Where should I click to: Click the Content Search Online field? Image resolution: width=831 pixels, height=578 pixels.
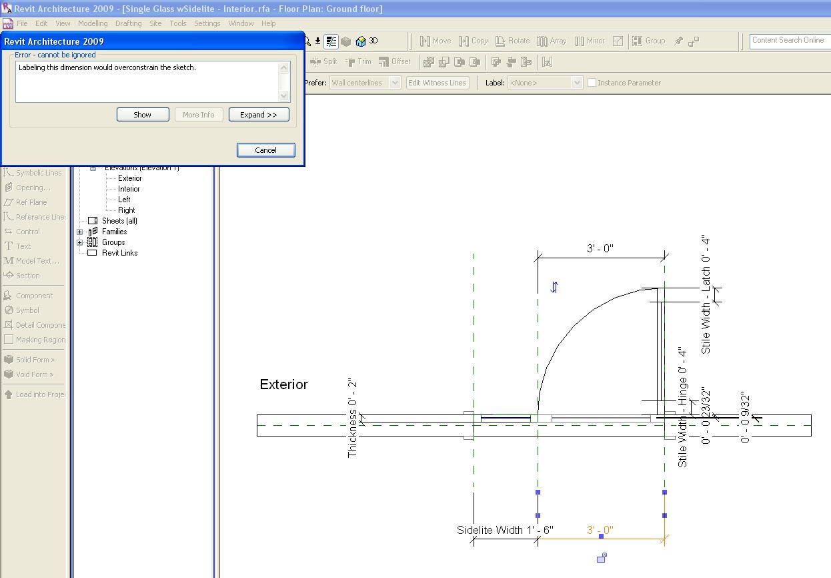(789, 41)
